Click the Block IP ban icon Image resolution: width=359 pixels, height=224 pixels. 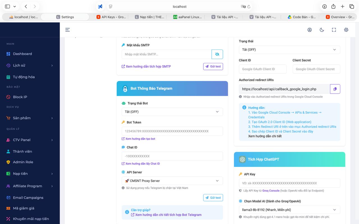pos(8,97)
